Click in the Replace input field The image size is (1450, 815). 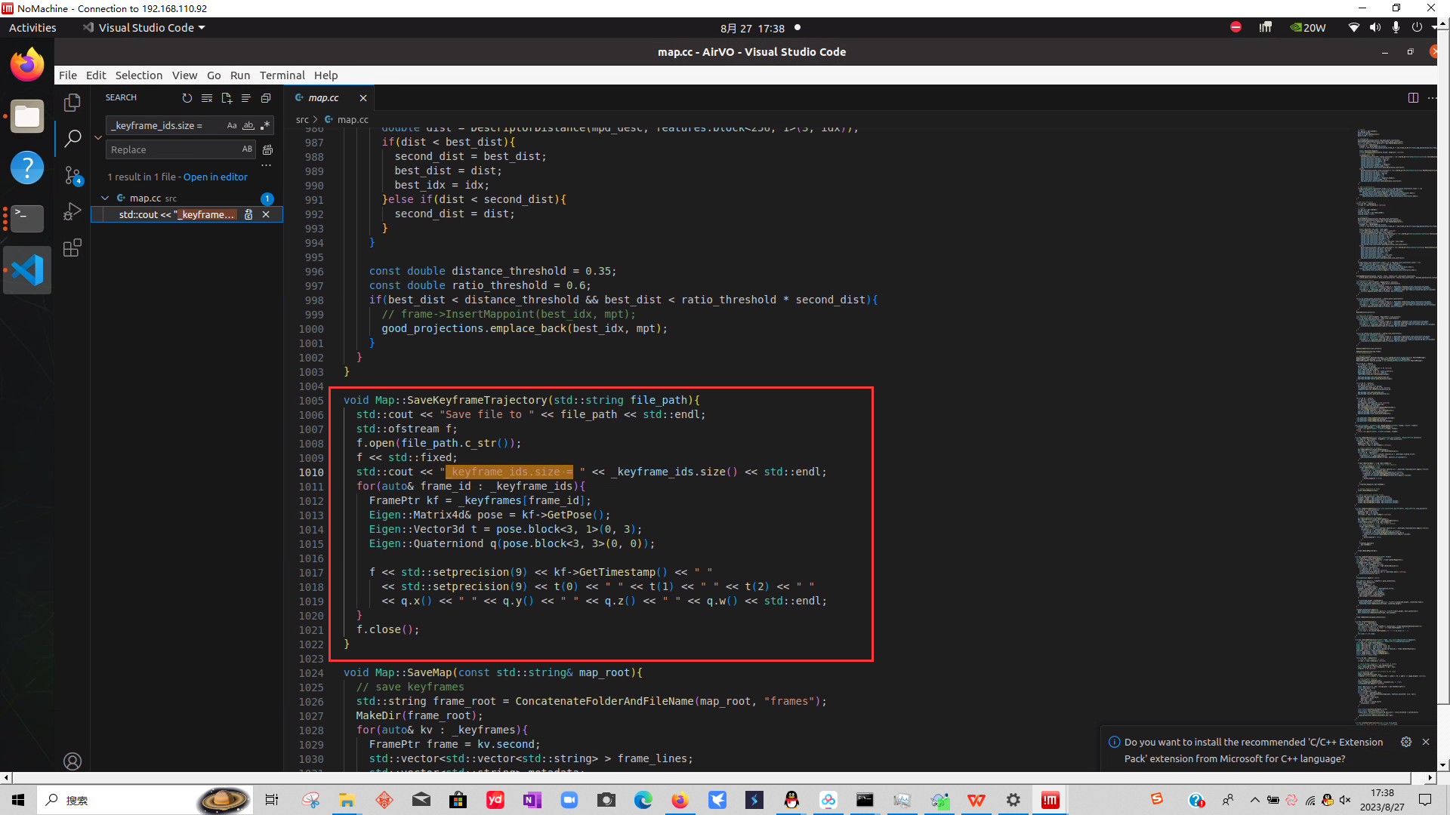pos(174,149)
